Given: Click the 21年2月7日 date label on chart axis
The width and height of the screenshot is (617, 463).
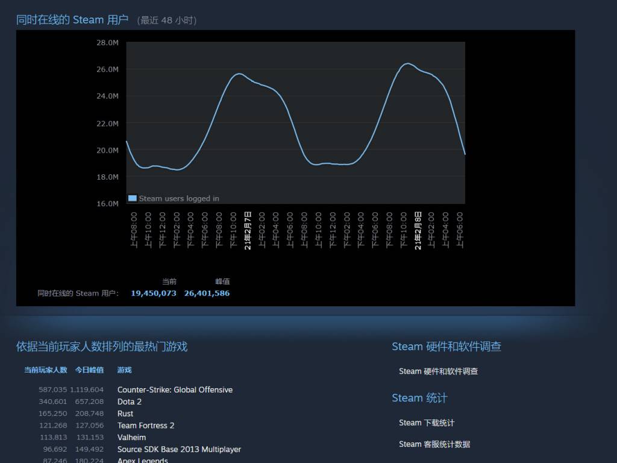Looking at the screenshot, I should tap(248, 230).
